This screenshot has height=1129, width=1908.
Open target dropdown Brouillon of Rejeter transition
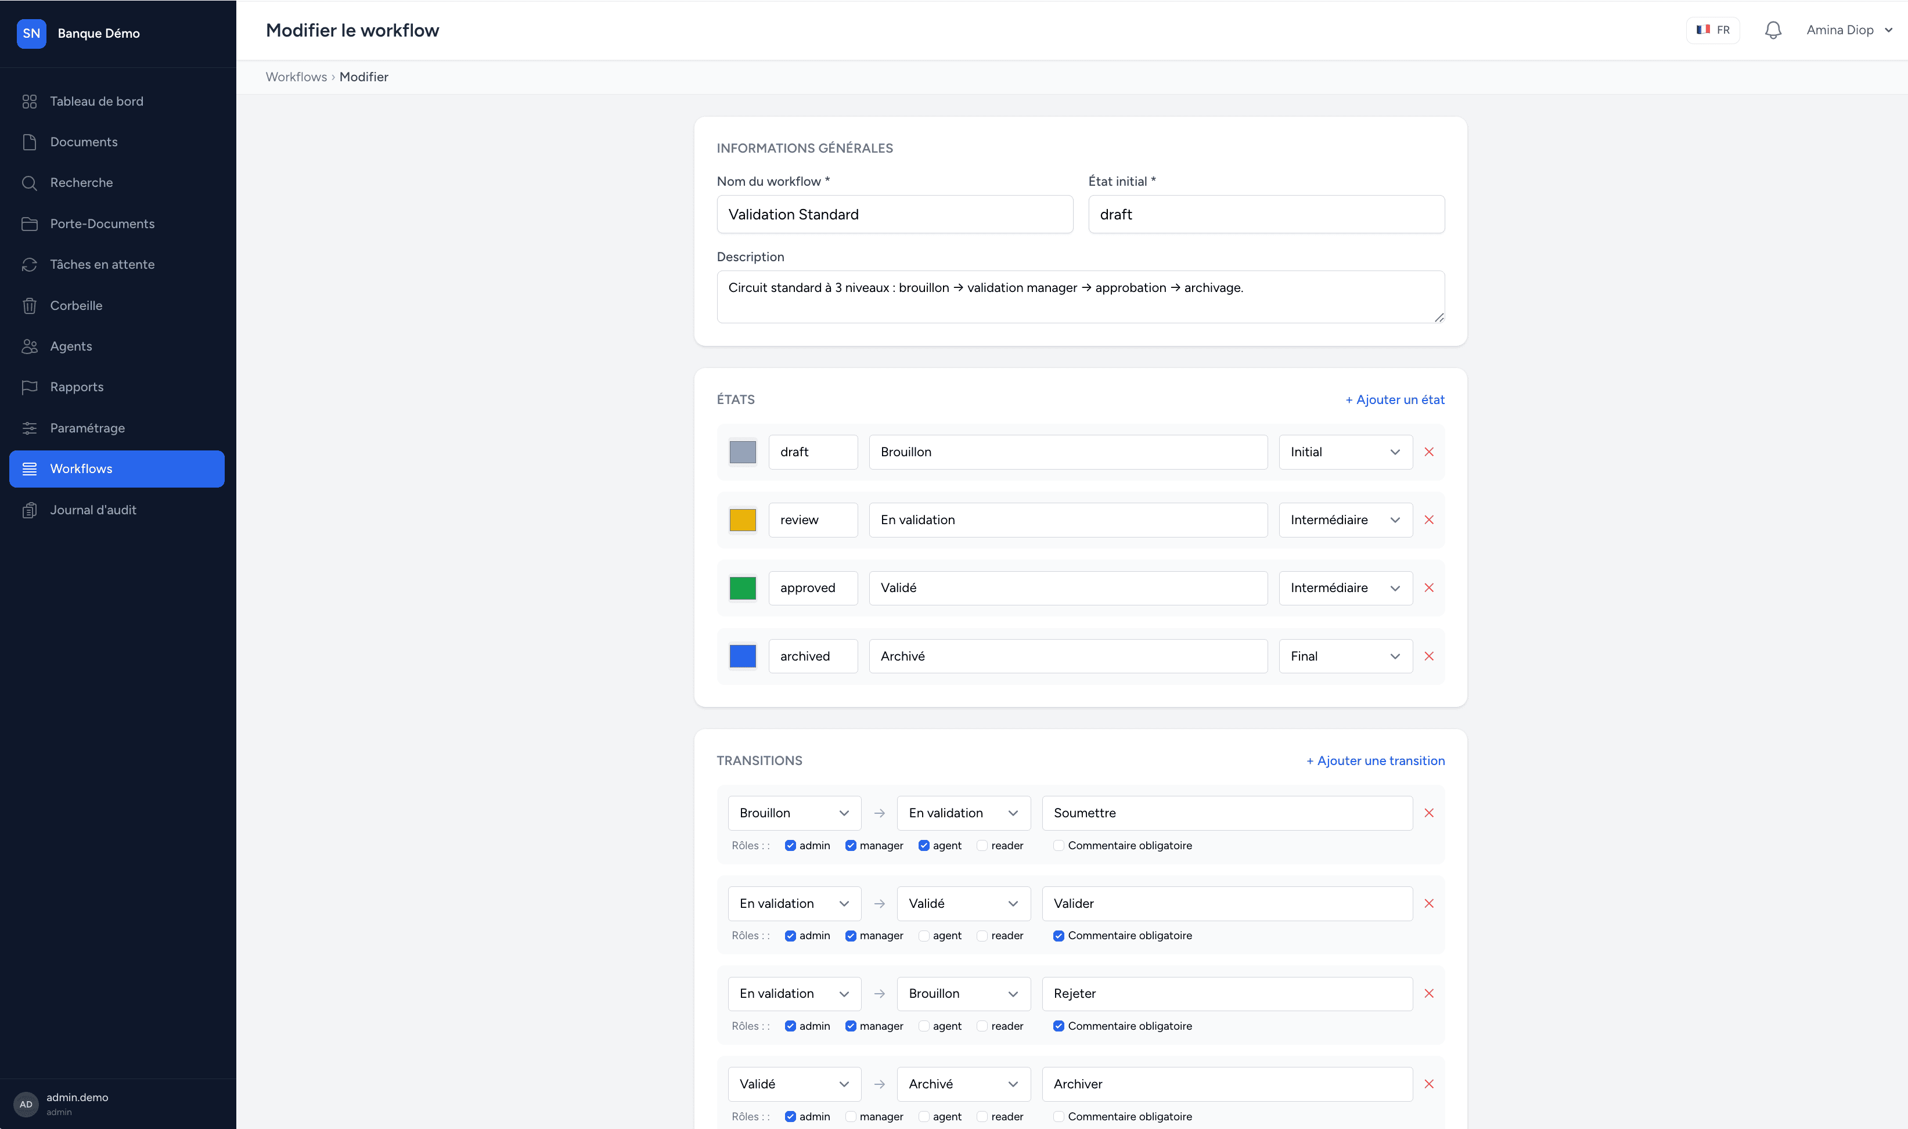(x=963, y=994)
